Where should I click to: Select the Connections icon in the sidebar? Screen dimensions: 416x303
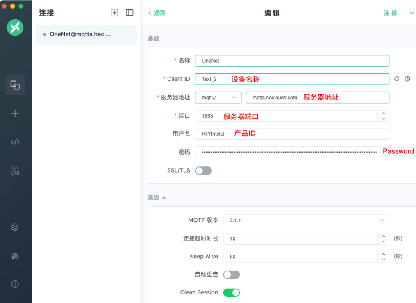15,85
